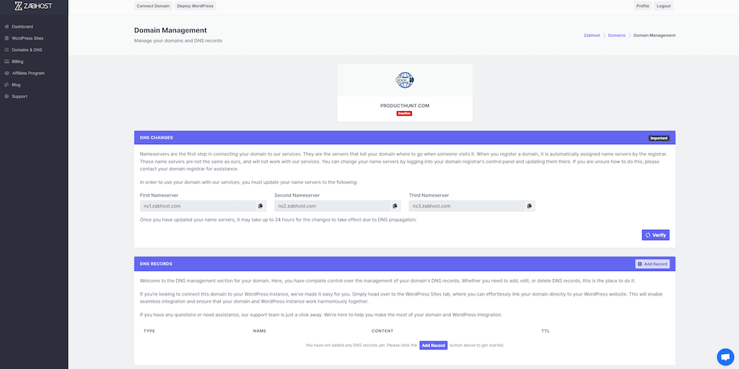Click the Zabhost logo

33,6
